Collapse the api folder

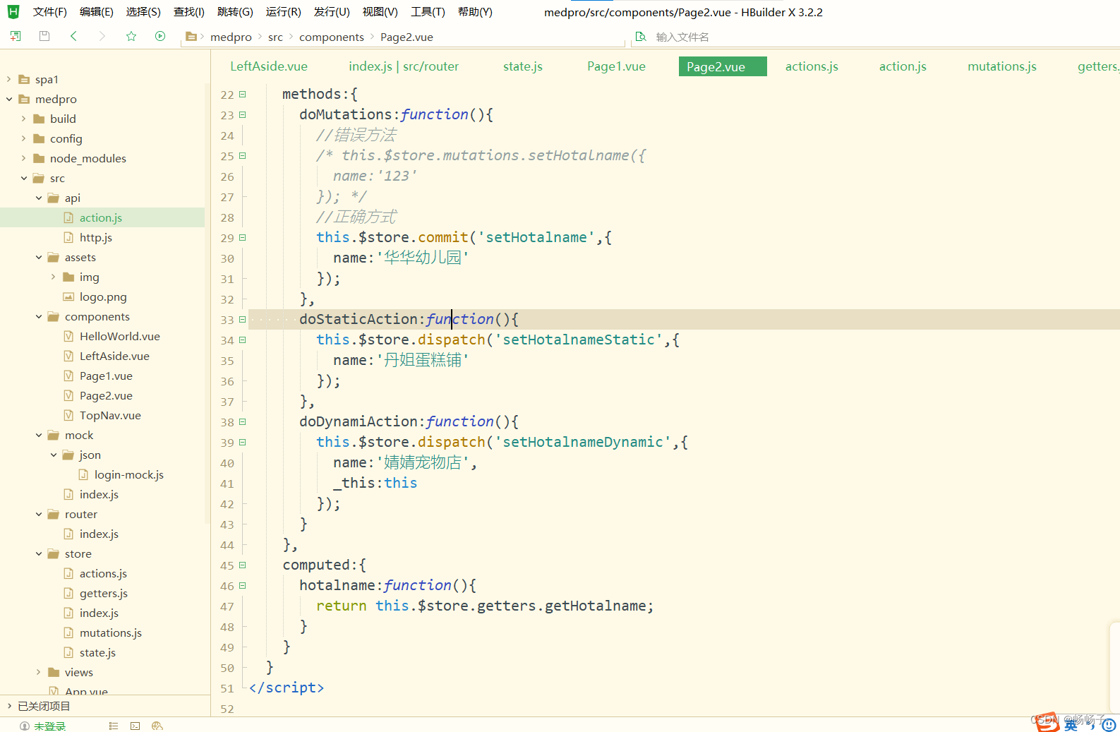[x=39, y=198]
